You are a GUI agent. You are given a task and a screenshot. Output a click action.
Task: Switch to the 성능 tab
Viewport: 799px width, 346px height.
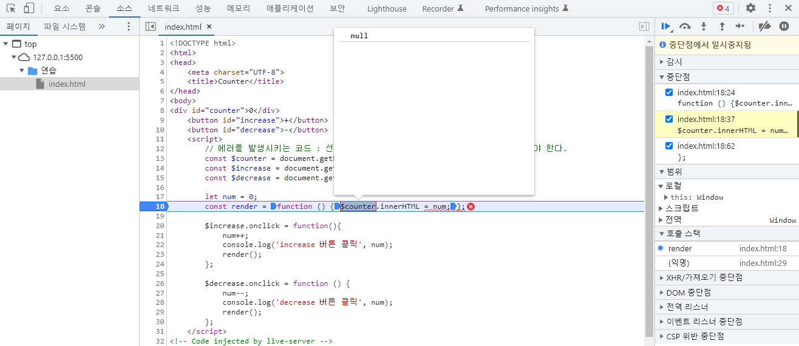(203, 8)
